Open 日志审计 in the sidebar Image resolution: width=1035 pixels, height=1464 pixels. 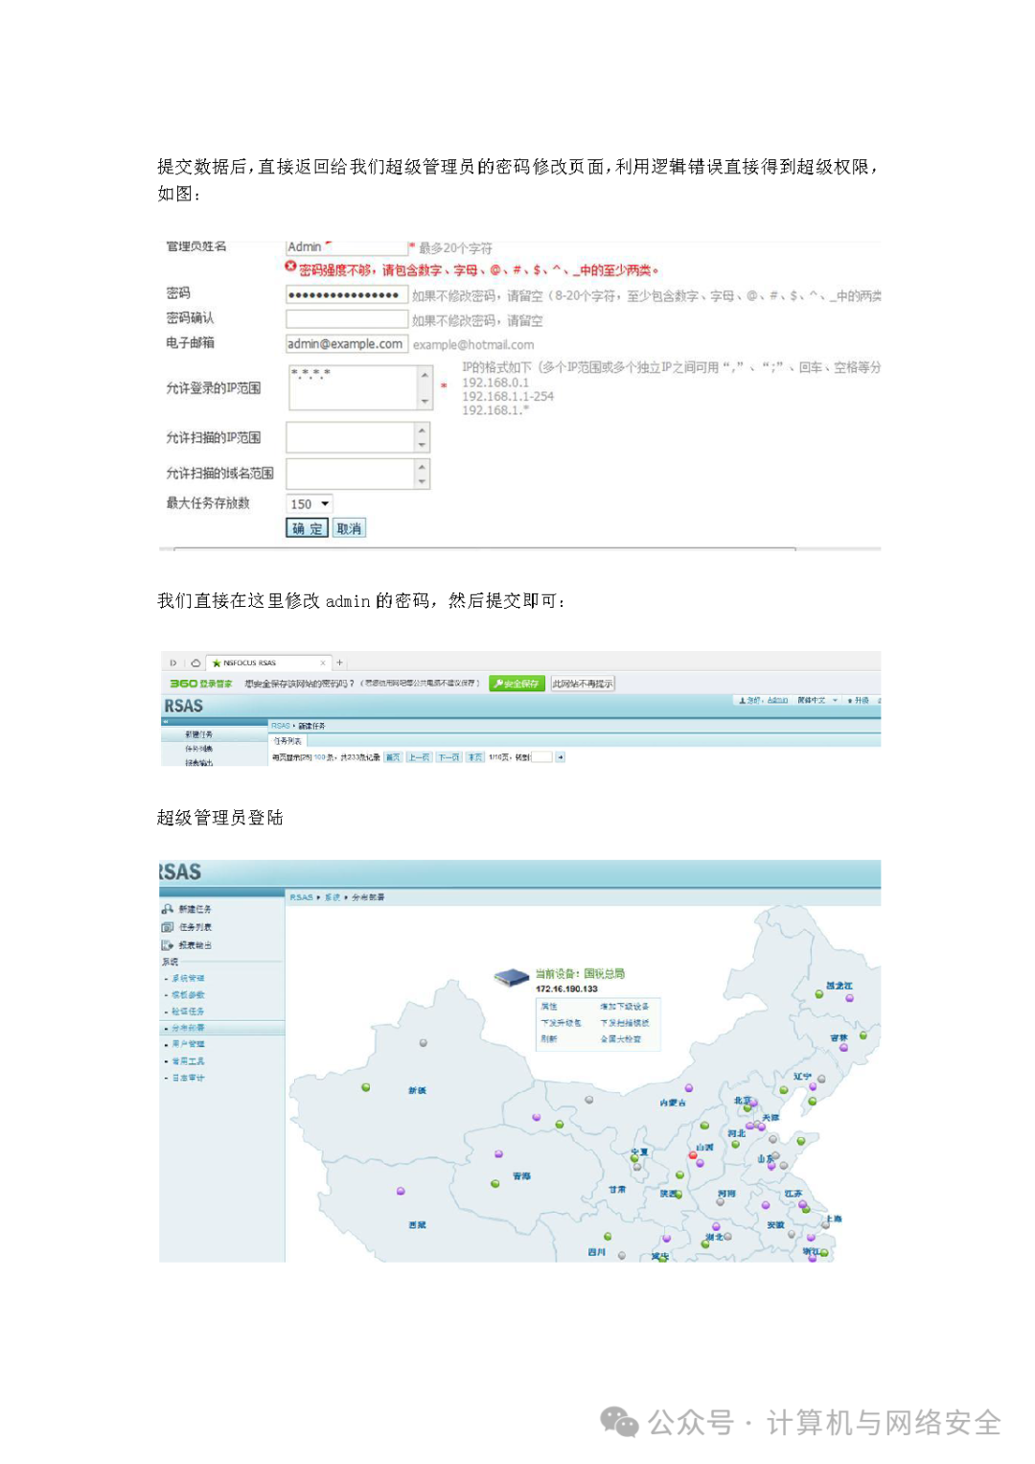pos(188,1078)
